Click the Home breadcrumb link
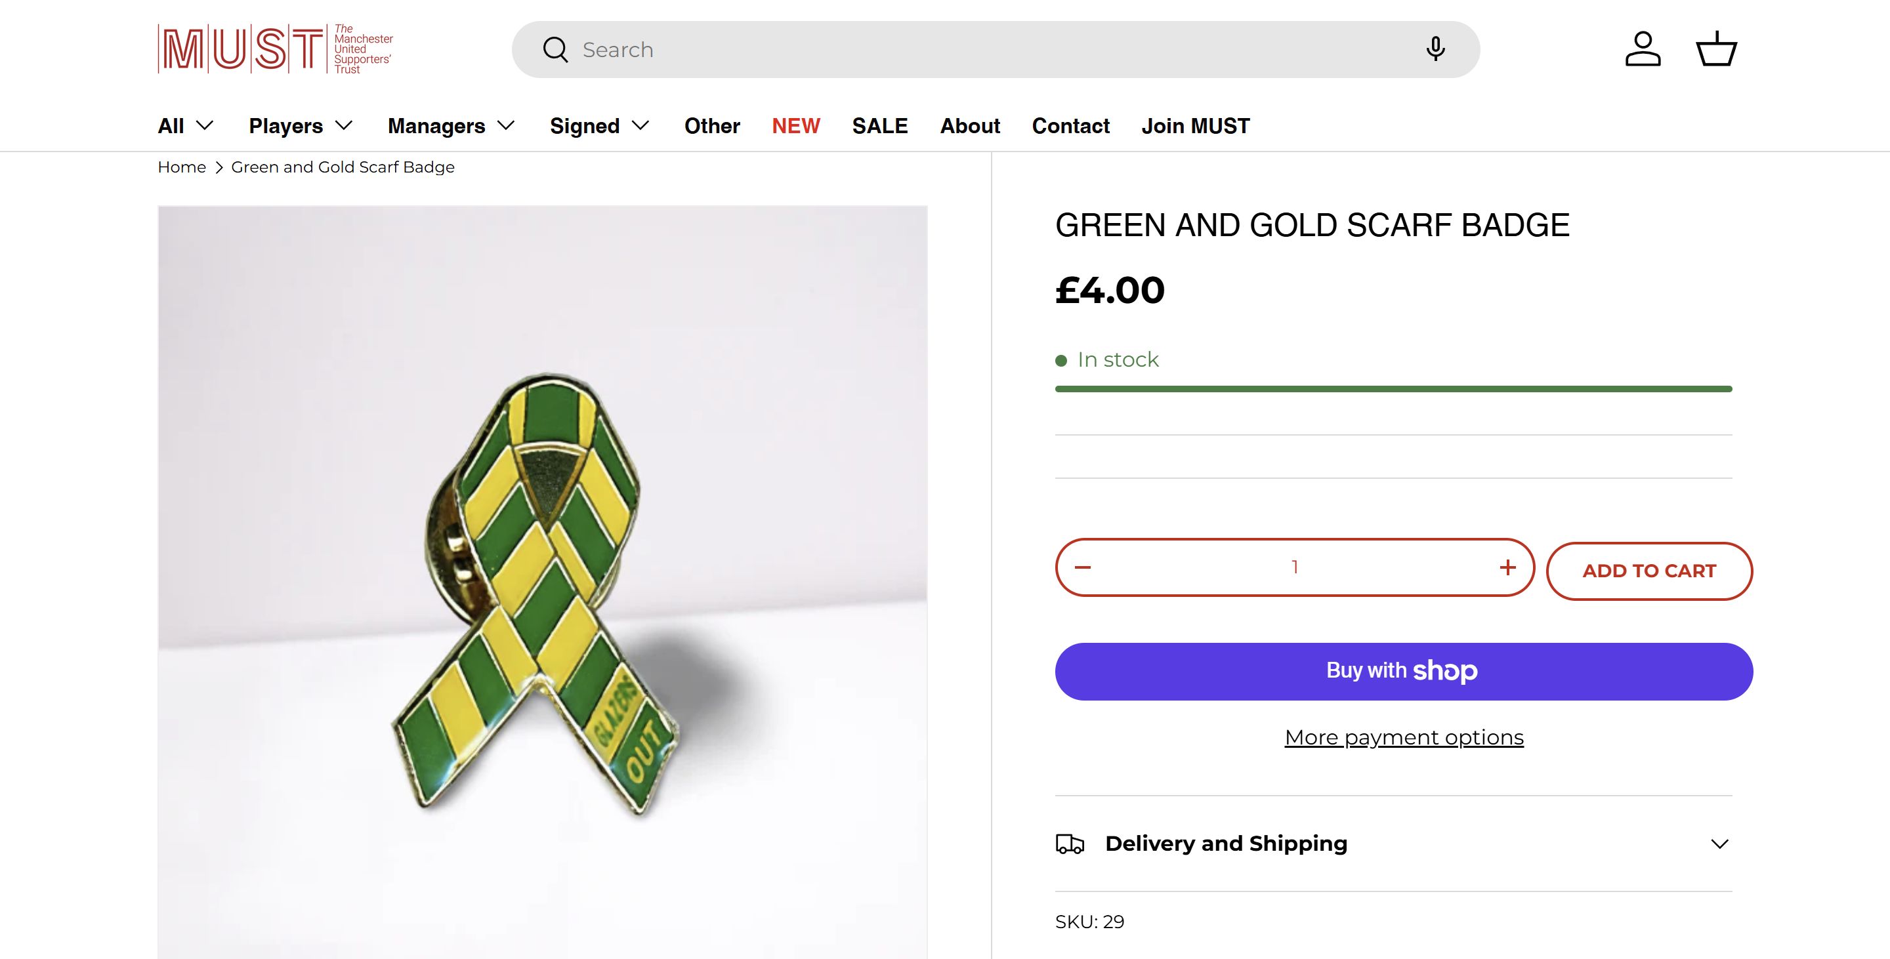The image size is (1890, 959). click(181, 167)
